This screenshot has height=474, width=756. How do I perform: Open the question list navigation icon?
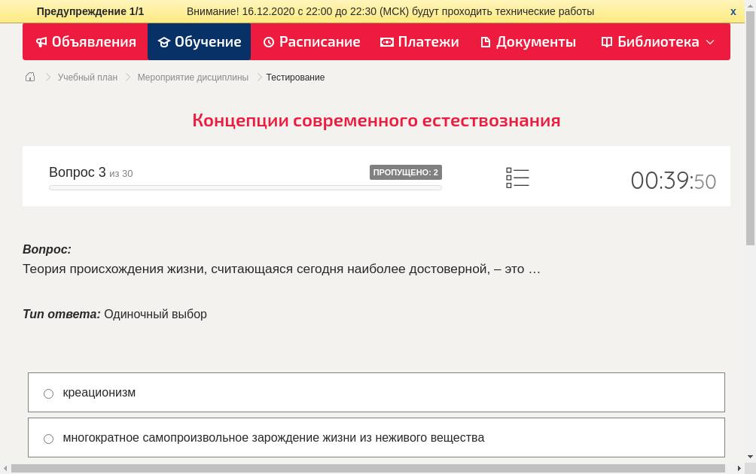click(517, 178)
